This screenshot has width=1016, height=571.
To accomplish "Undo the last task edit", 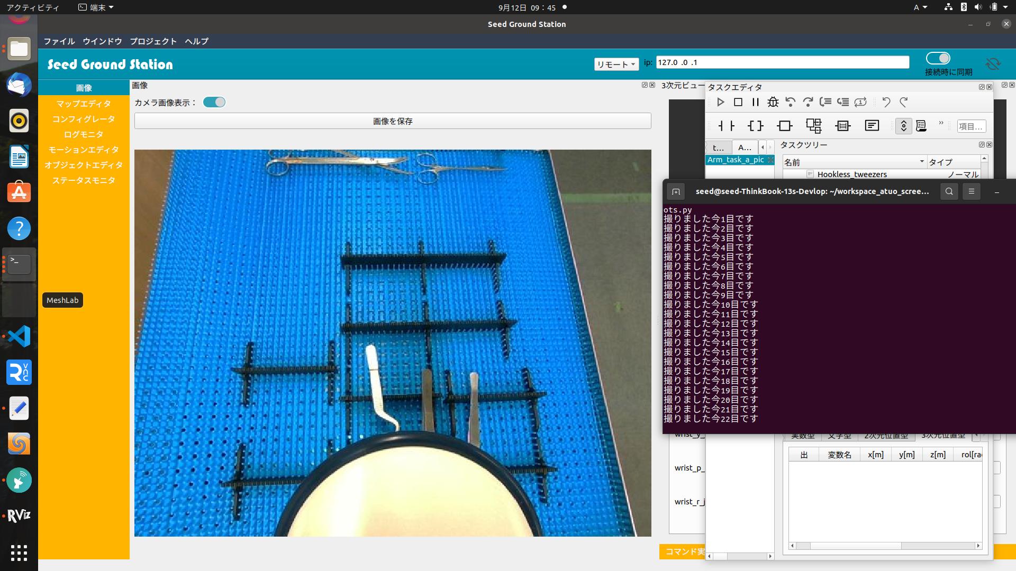I will pos(886,102).
